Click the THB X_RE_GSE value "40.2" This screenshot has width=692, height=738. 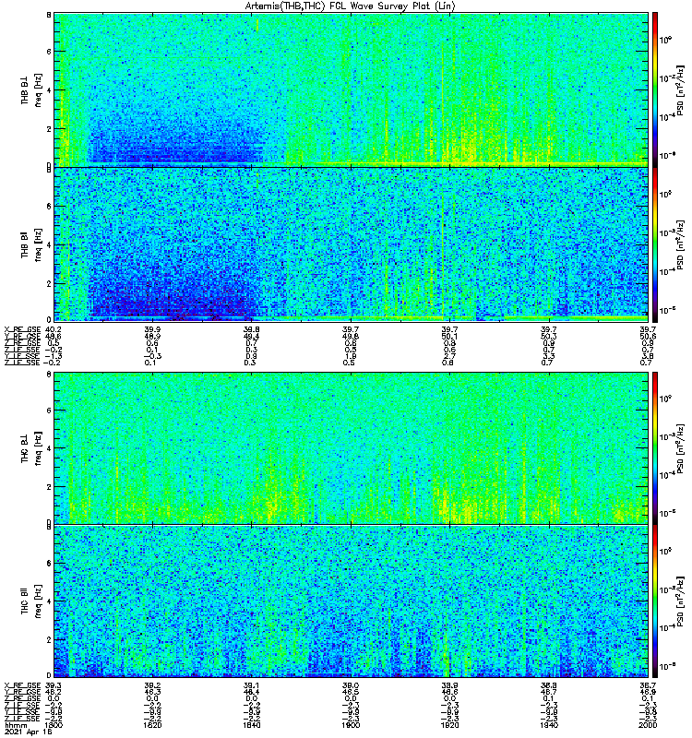[x=54, y=329]
